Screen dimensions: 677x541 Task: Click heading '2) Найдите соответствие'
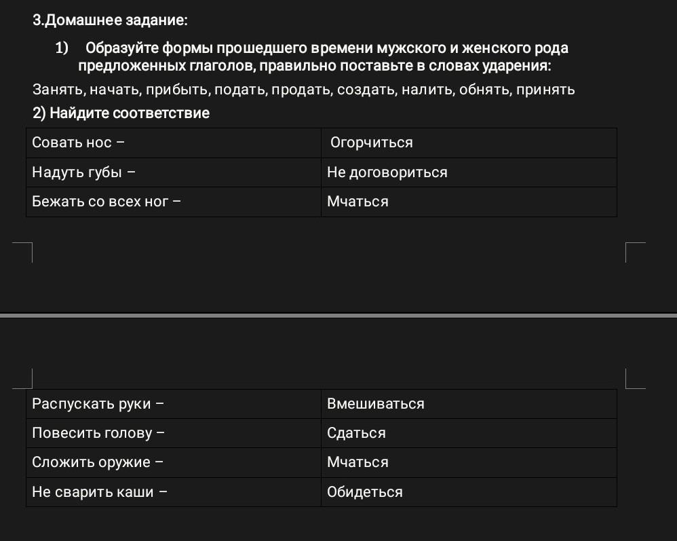pos(121,113)
